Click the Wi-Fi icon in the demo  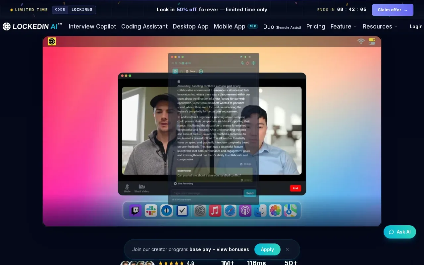[361, 41]
